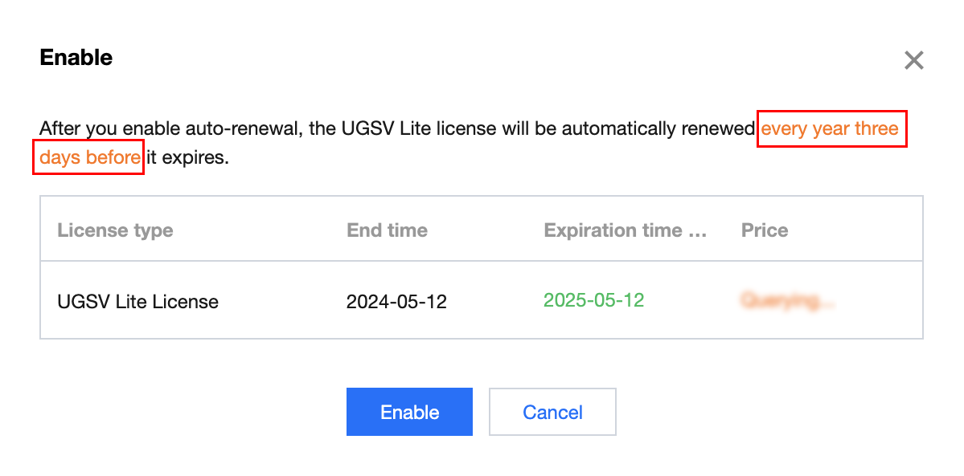The height and width of the screenshot is (476, 964).
Task: Click the blue Enable button
Action: pos(409,412)
